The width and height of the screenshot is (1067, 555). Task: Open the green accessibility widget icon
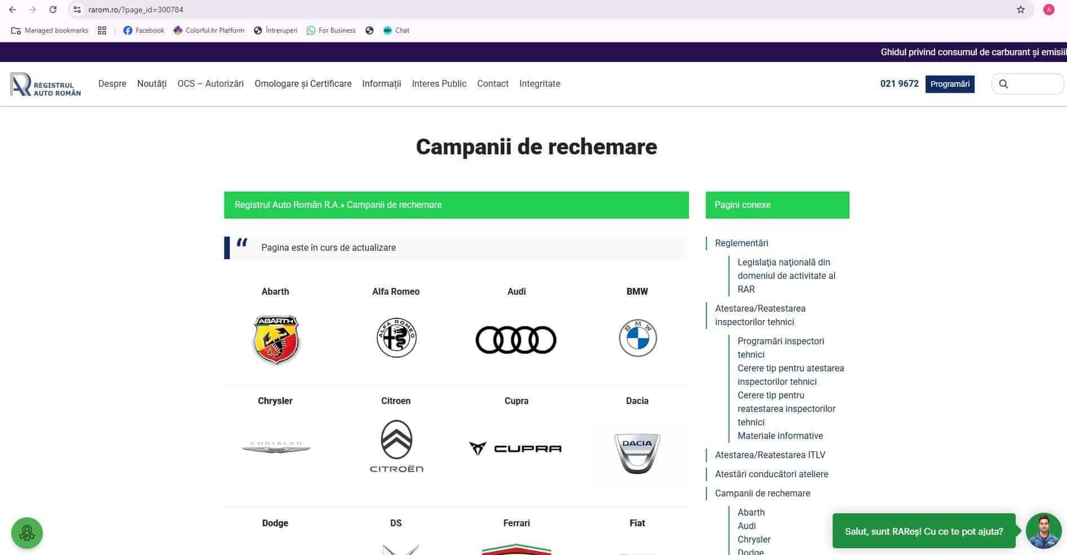click(27, 533)
